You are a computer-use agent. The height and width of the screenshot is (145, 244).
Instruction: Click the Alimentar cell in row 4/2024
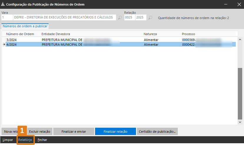[x=151, y=45]
